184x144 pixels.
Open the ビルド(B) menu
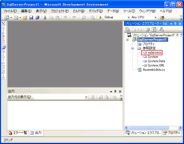pos(79,11)
